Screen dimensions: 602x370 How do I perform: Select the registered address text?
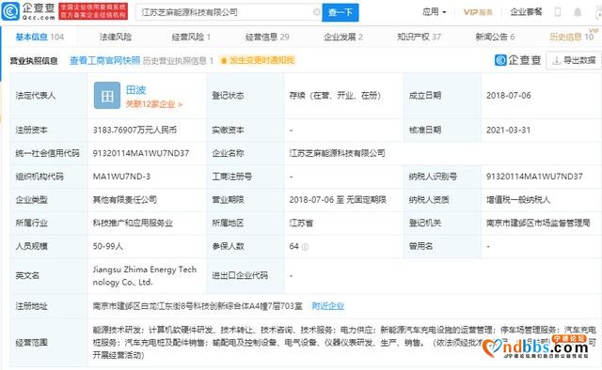coord(198,306)
